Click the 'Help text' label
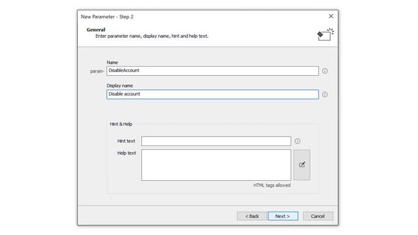The width and height of the screenshot is (418, 235). [x=127, y=153]
